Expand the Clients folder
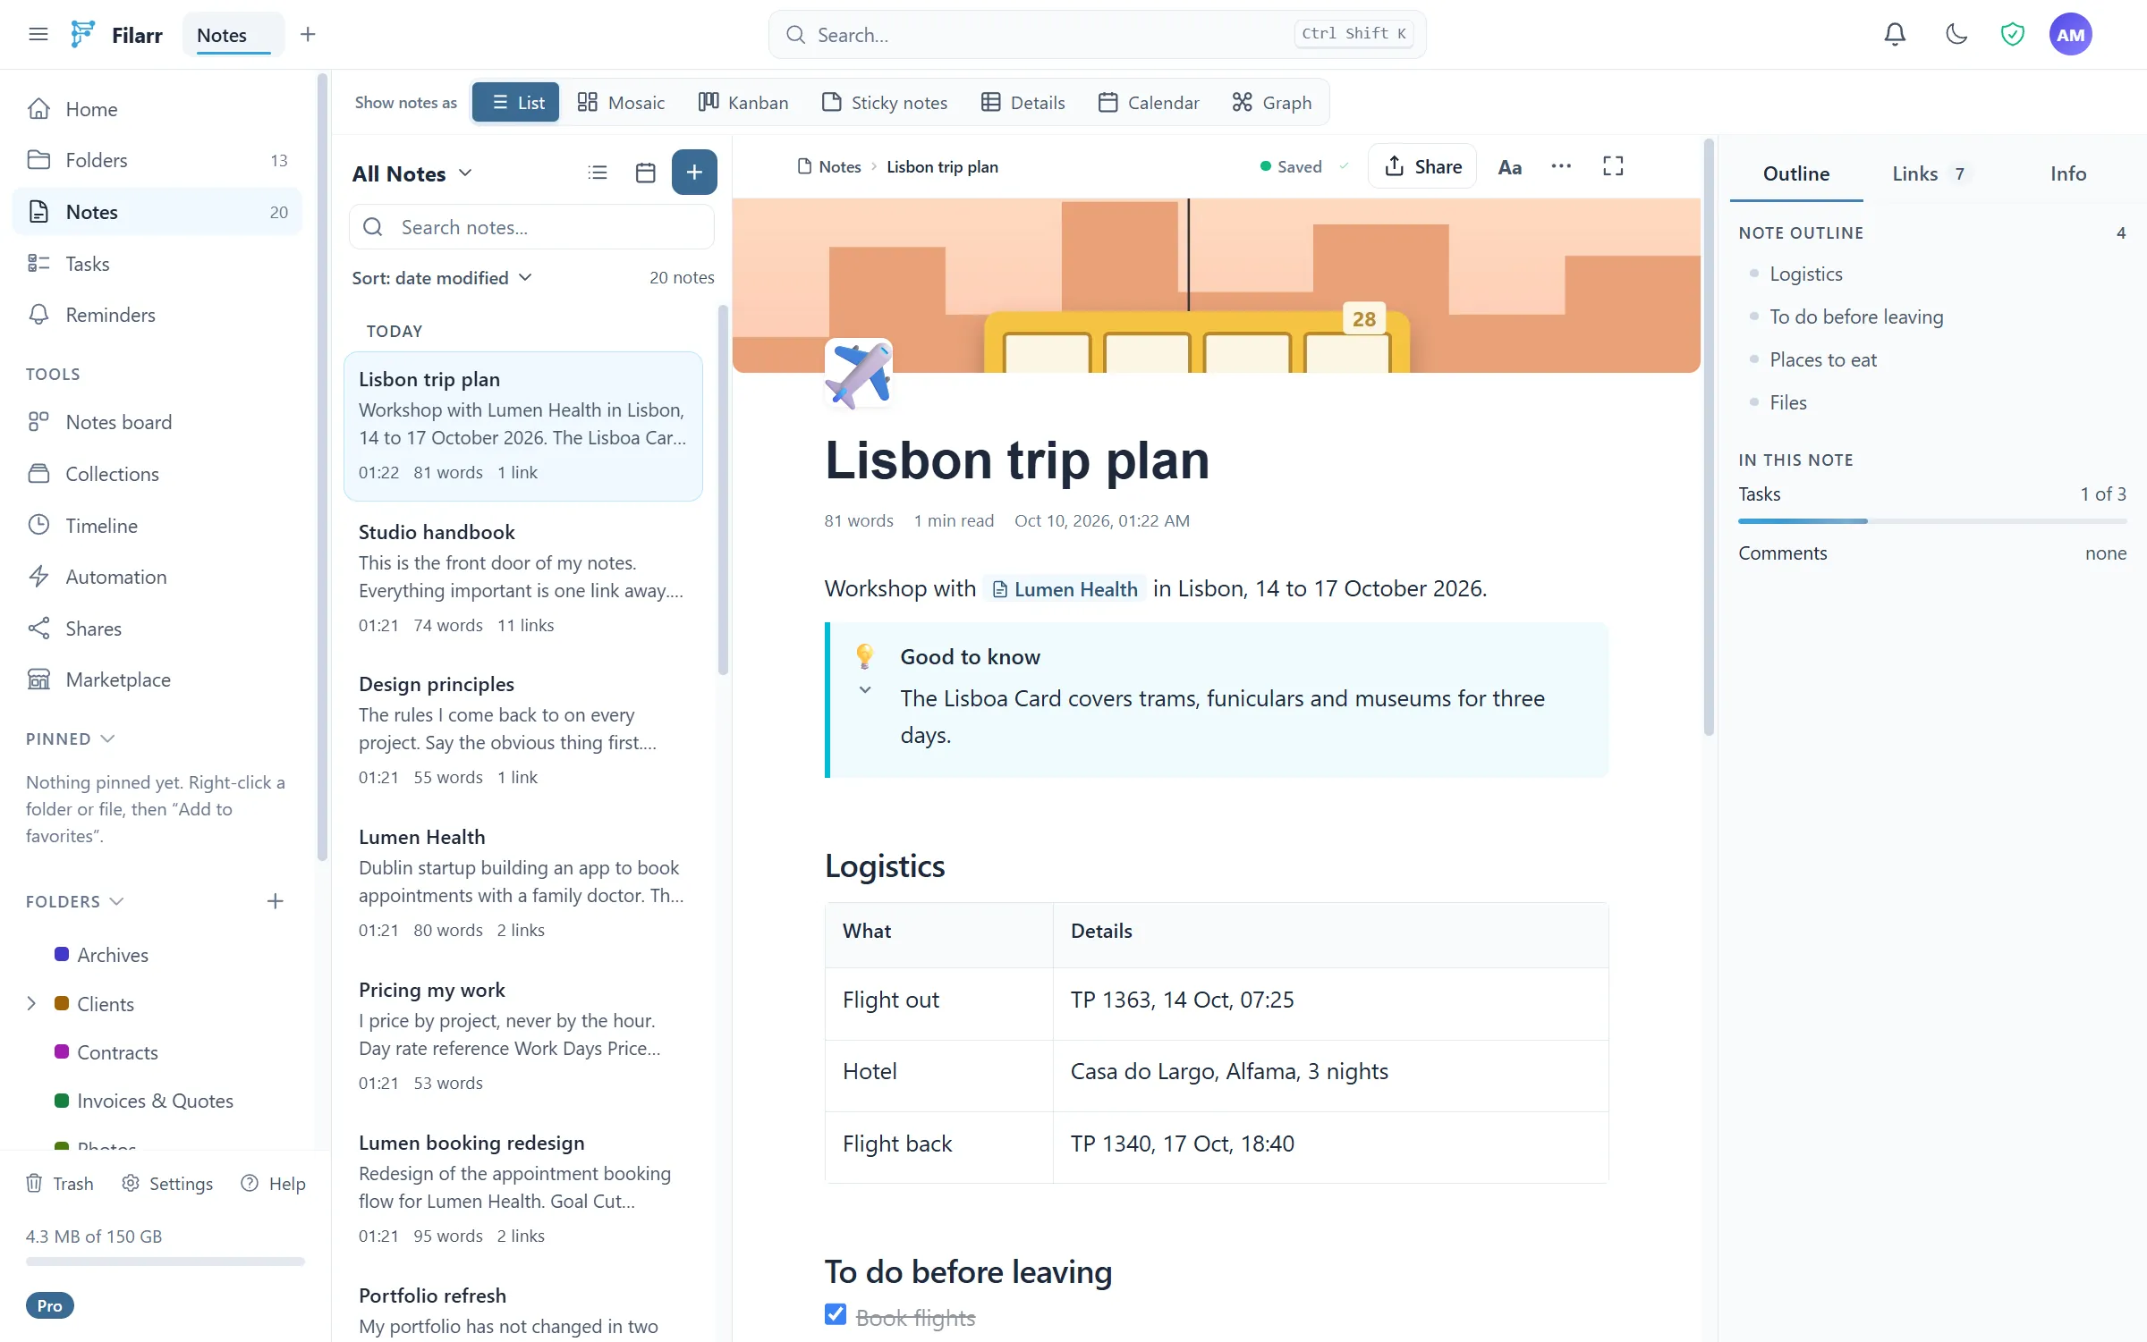This screenshot has height=1342, width=2147. (31, 1003)
